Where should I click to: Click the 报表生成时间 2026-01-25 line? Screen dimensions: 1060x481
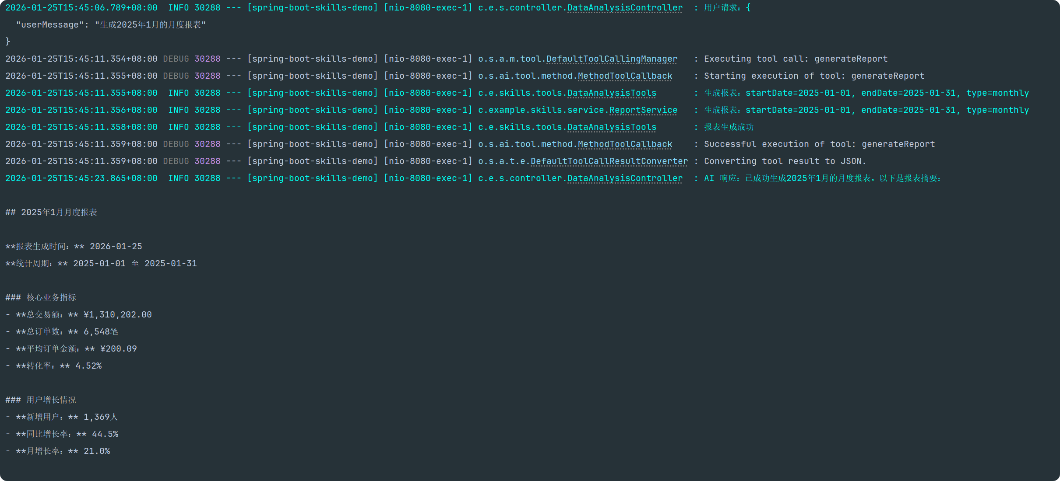pyautogui.click(x=74, y=247)
